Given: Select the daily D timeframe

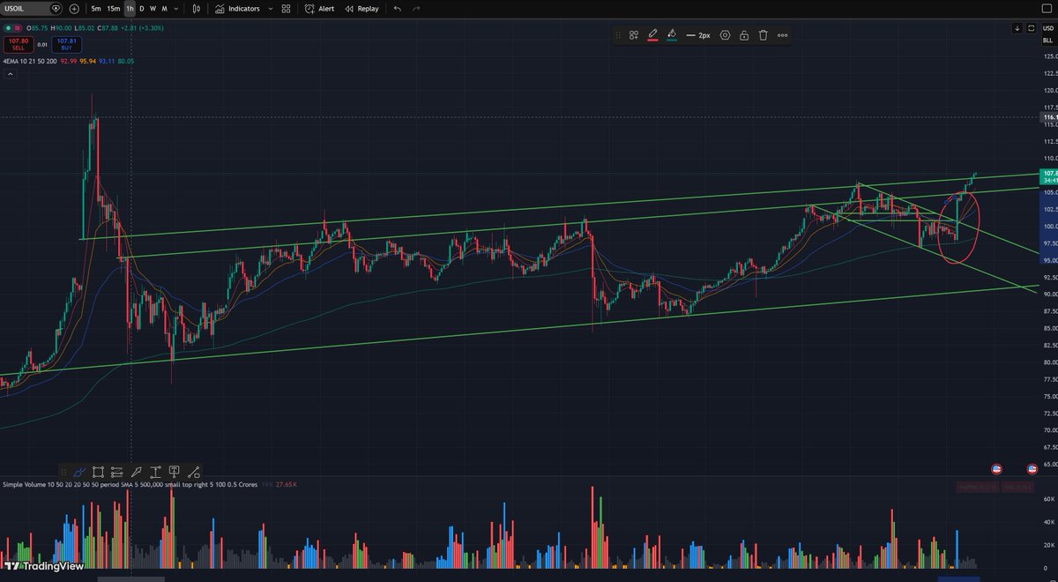Looking at the screenshot, I should (x=141, y=8).
